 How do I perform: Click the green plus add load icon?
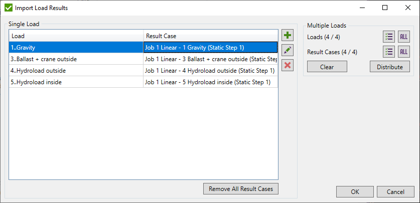288,35
